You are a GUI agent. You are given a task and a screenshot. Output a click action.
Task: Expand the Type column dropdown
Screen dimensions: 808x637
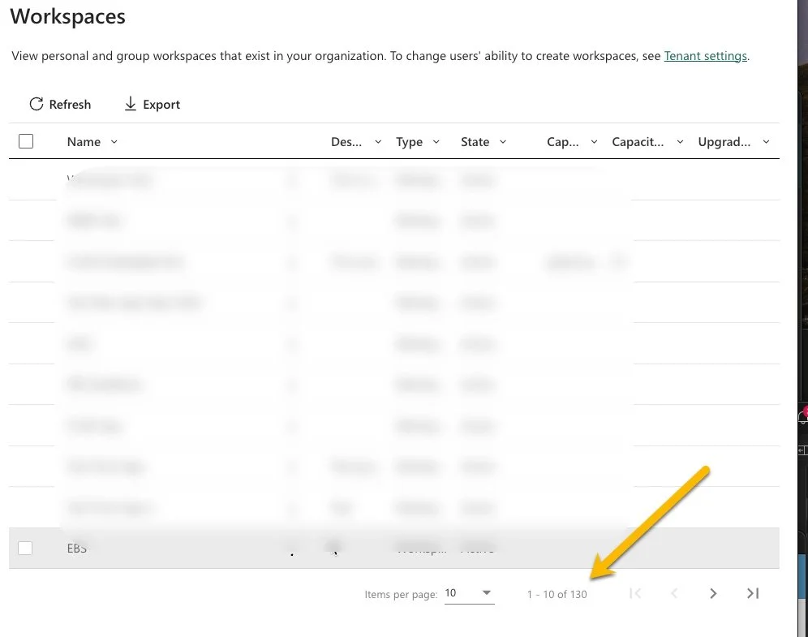[436, 141]
